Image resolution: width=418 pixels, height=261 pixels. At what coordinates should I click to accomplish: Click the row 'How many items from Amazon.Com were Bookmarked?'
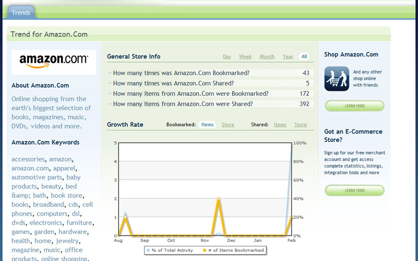[x=210, y=94]
